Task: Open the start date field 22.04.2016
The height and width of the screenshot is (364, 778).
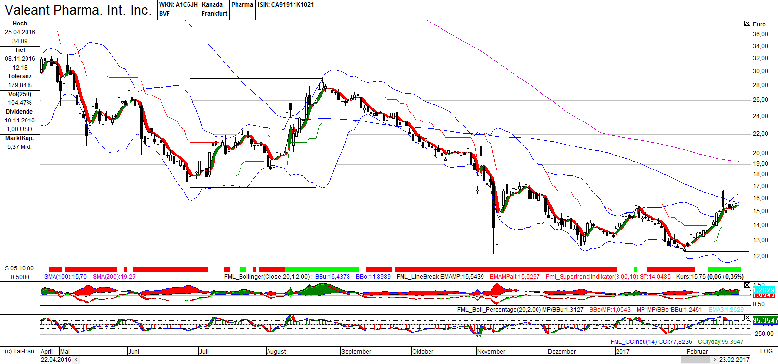Action: [56, 360]
